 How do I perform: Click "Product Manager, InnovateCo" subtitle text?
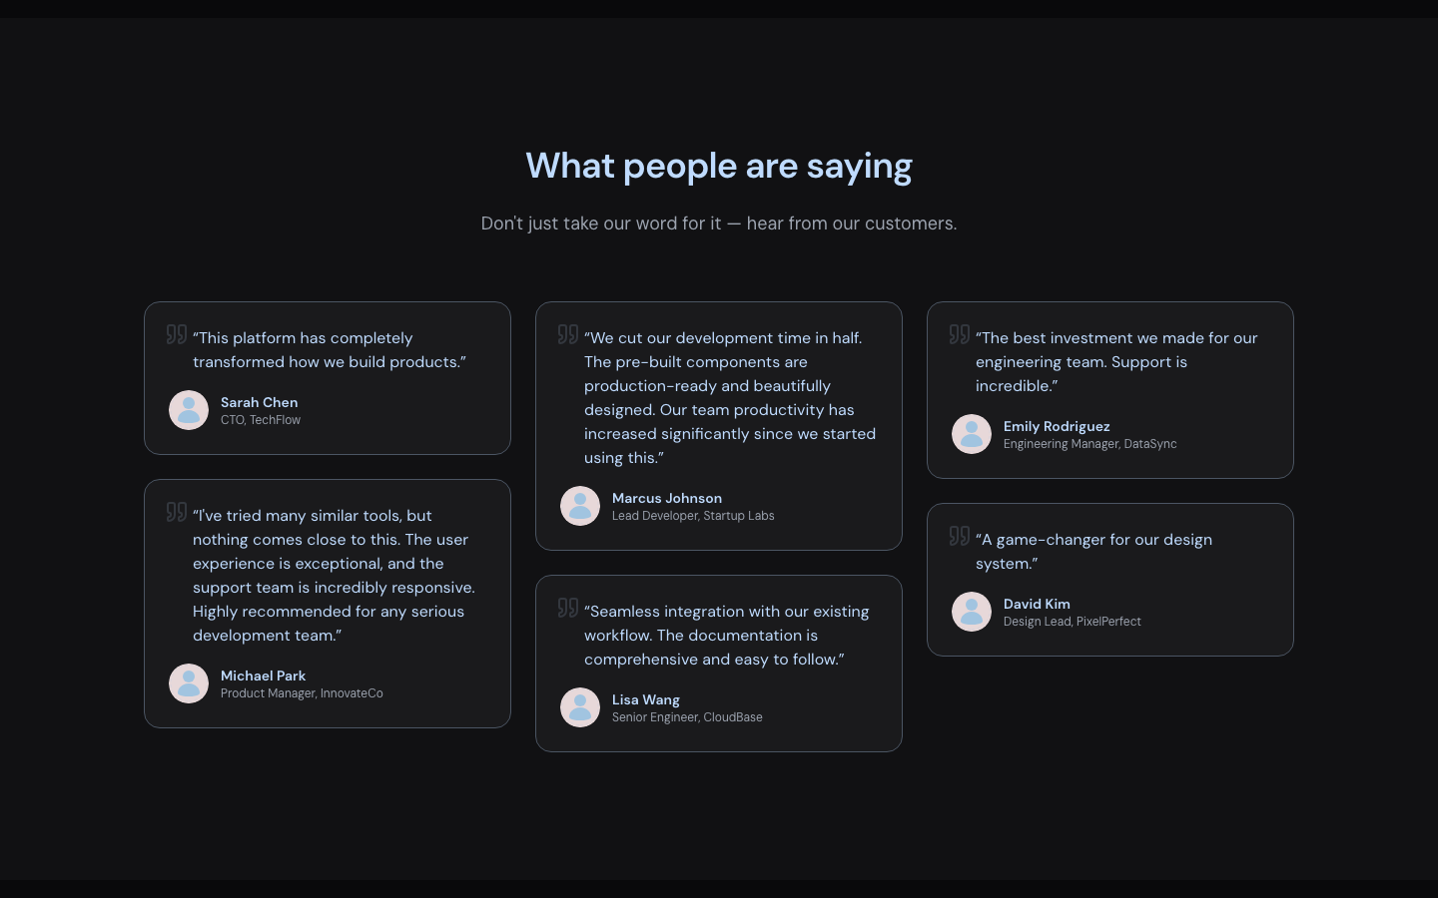coord(302,693)
